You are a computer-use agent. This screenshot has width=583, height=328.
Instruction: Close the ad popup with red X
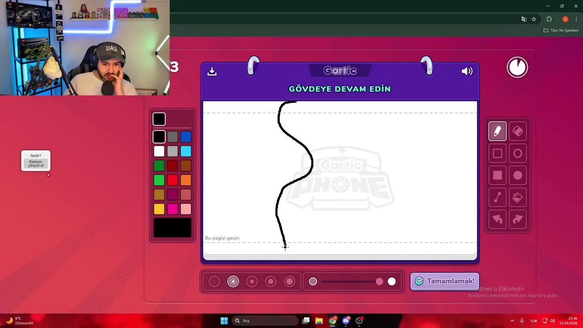point(48,175)
